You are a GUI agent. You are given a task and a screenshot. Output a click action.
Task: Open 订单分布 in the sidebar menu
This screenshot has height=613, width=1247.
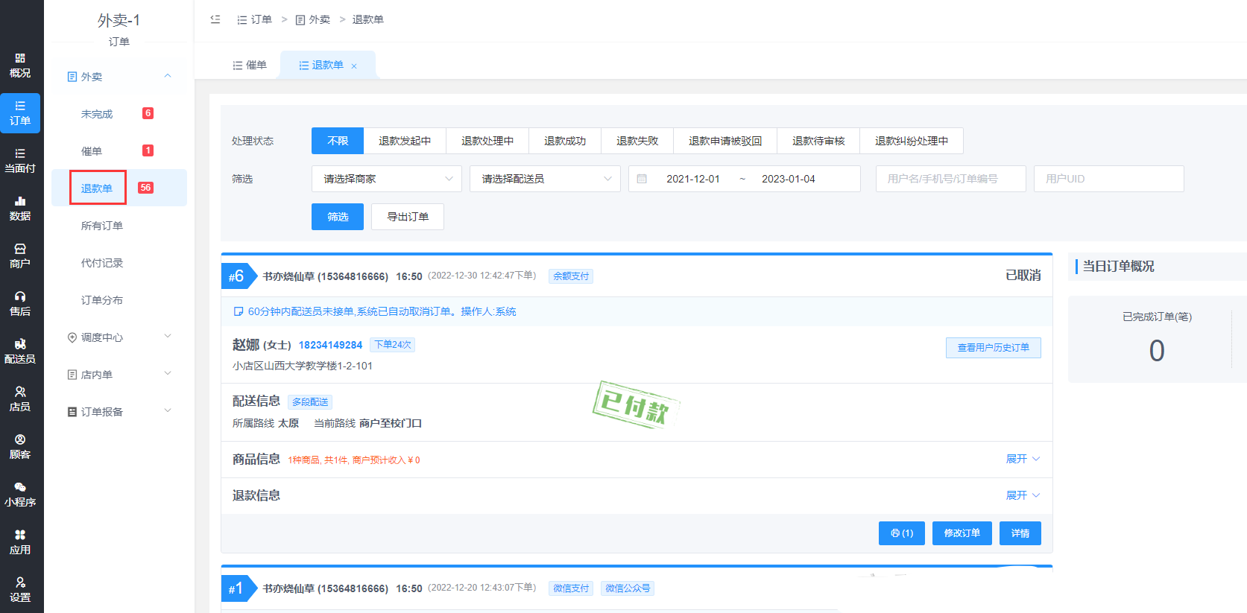pos(102,300)
